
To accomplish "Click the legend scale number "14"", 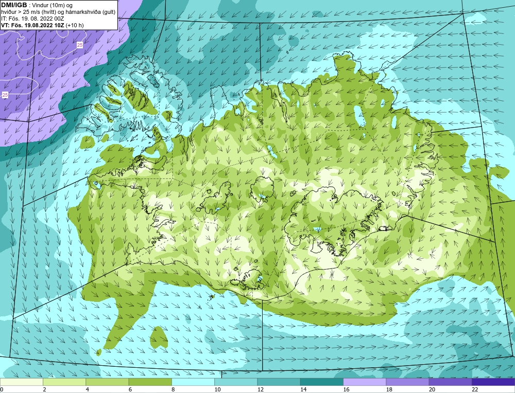I will 303,389.
